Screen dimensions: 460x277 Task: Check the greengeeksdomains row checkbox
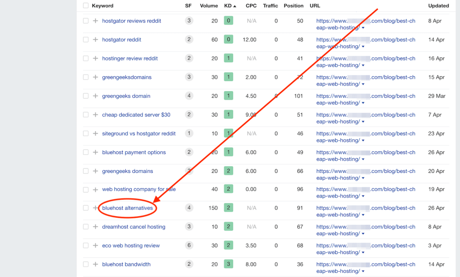[x=86, y=77]
